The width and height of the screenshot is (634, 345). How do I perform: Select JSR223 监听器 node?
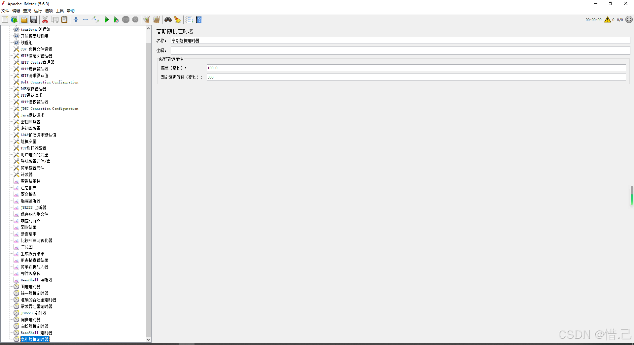(x=33, y=207)
